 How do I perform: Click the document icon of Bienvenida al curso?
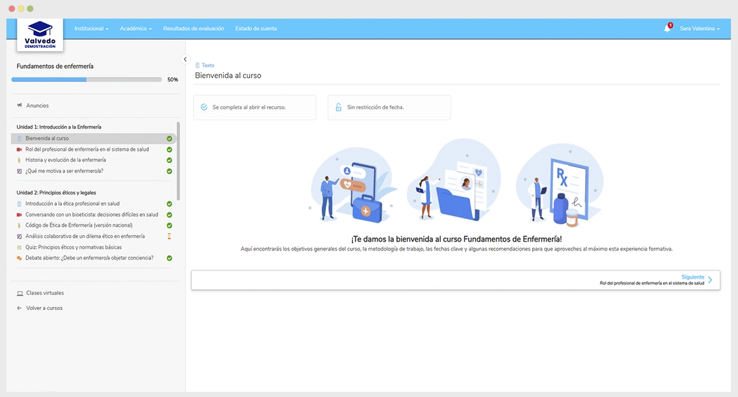[19, 138]
